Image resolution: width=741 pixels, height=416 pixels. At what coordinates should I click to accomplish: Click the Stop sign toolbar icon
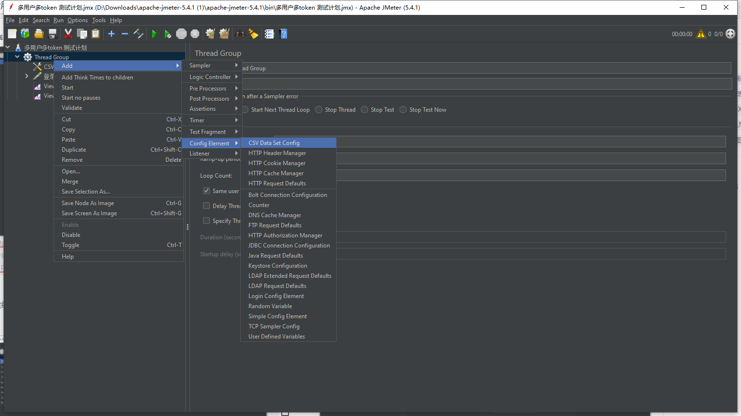[181, 34]
